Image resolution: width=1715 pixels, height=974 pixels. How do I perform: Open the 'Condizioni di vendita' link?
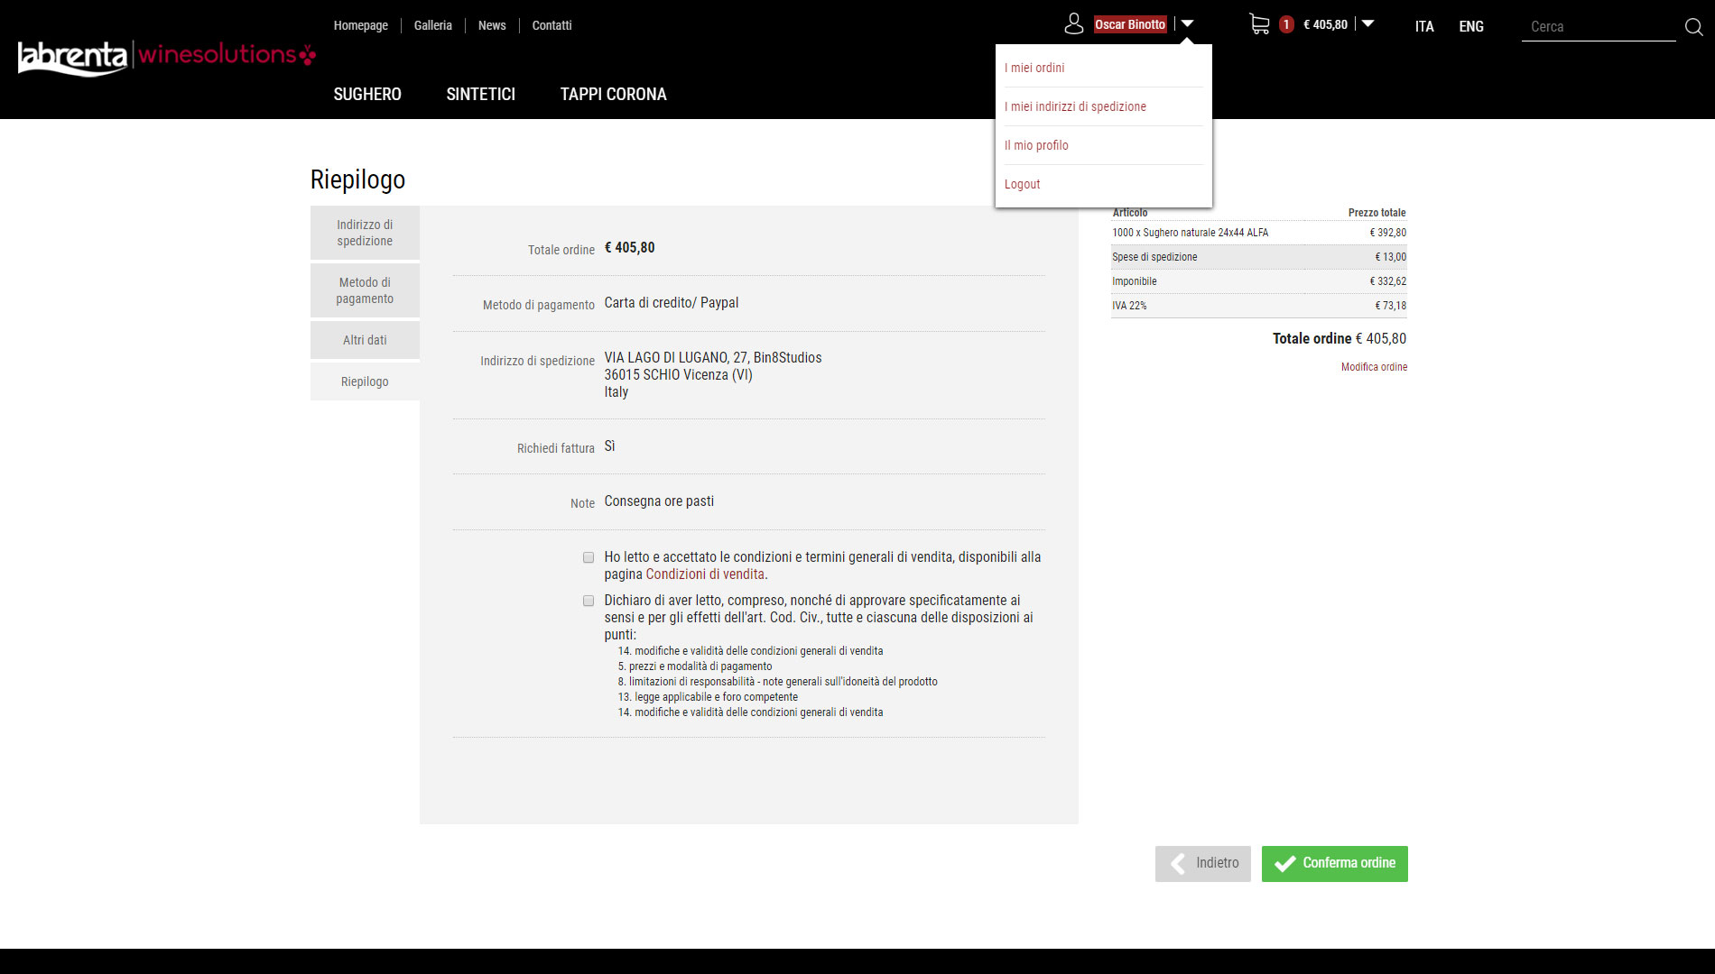(x=705, y=574)
